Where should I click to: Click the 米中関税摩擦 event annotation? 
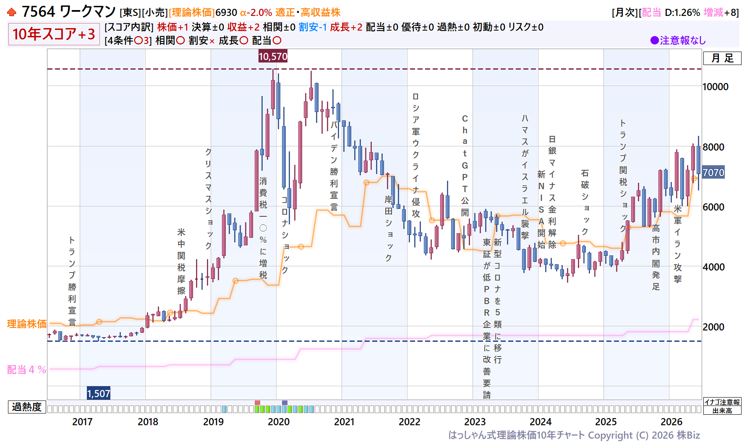click(x=181, y=261)
